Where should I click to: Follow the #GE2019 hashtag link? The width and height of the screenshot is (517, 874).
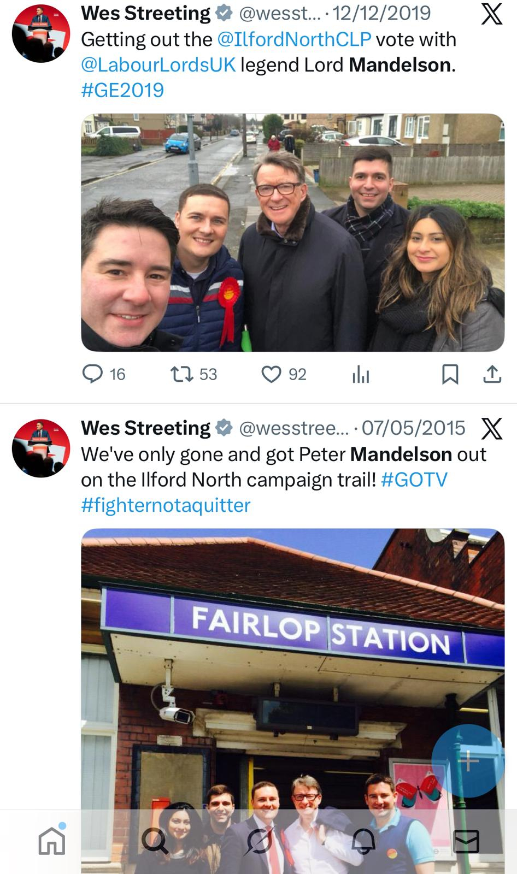click(122, 90)
